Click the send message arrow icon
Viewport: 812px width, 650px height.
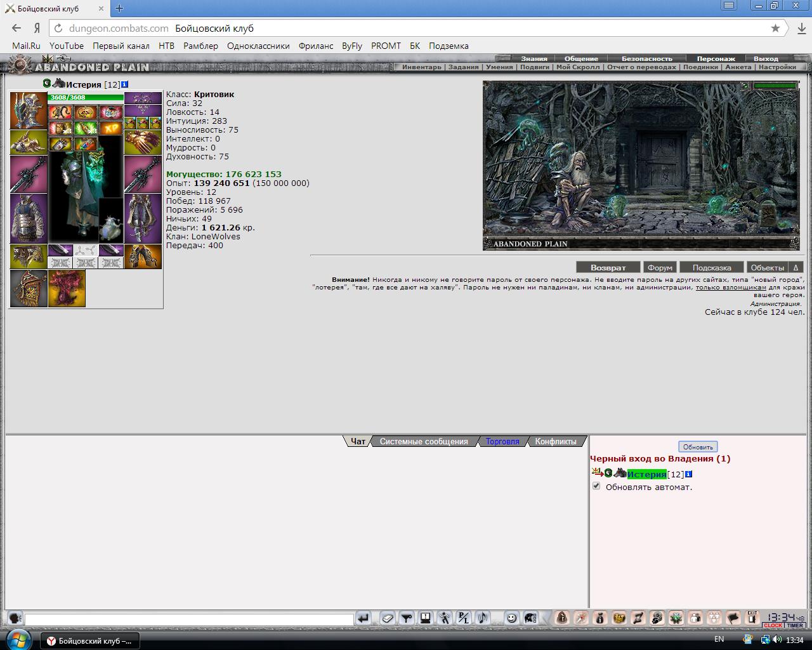coord(363,618)
